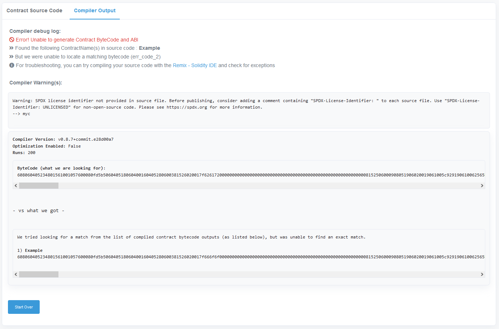Click the expected ByteCode horizontal scrollbar thumb
The image size is (499, 329).
pos(39,185)
